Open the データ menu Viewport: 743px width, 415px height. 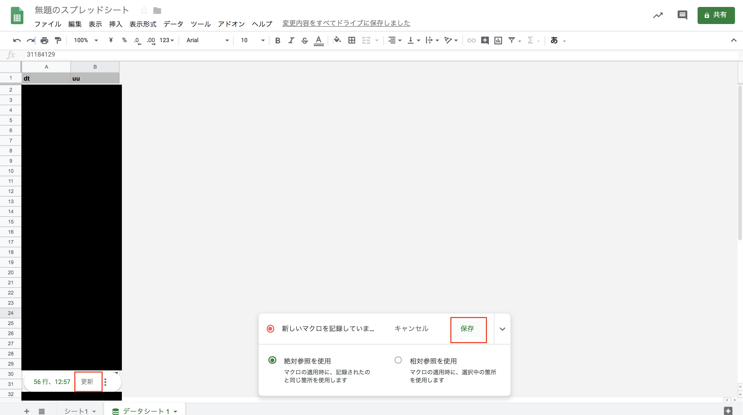click(173, 24)
